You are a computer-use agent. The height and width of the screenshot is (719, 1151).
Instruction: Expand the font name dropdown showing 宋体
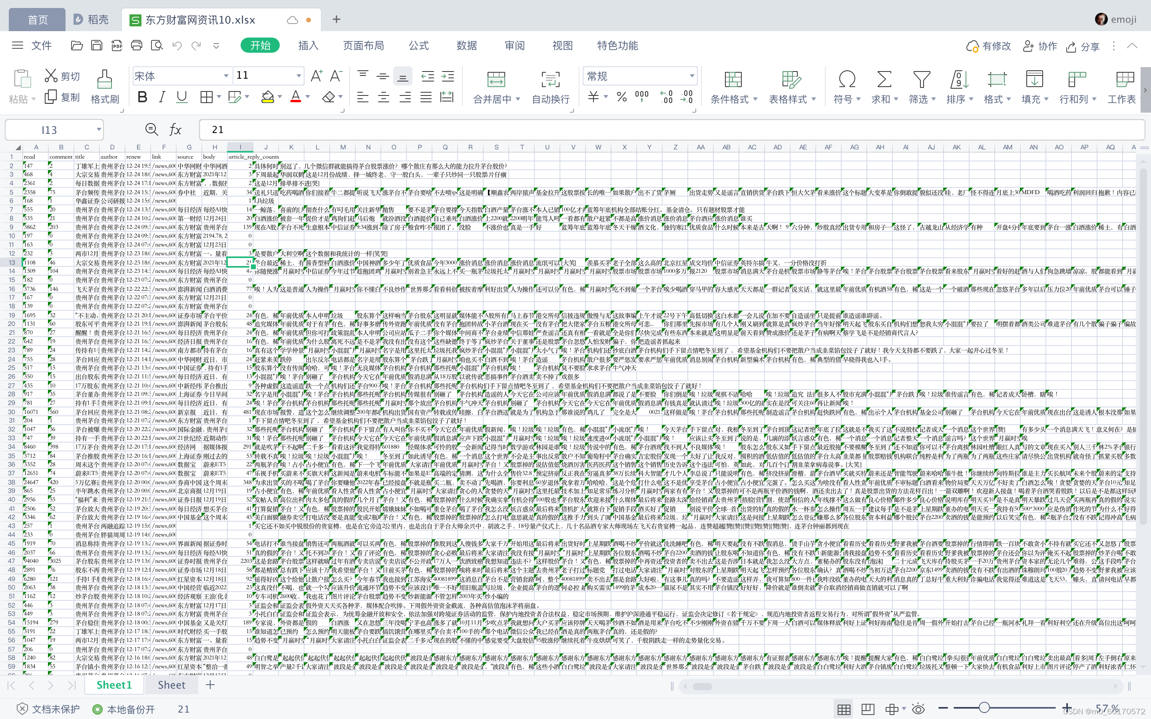click(x=226, y=76)
